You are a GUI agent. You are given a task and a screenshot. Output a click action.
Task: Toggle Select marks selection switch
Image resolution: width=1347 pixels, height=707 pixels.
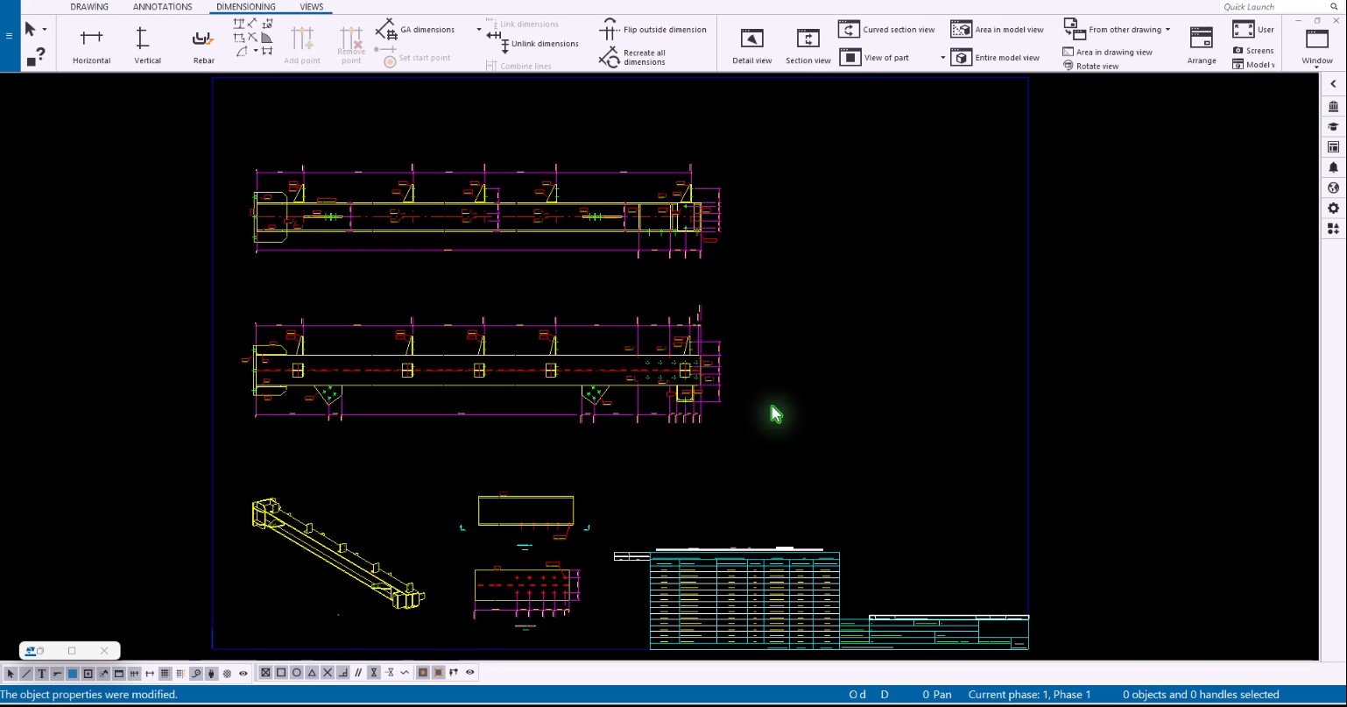click(57, 673)
